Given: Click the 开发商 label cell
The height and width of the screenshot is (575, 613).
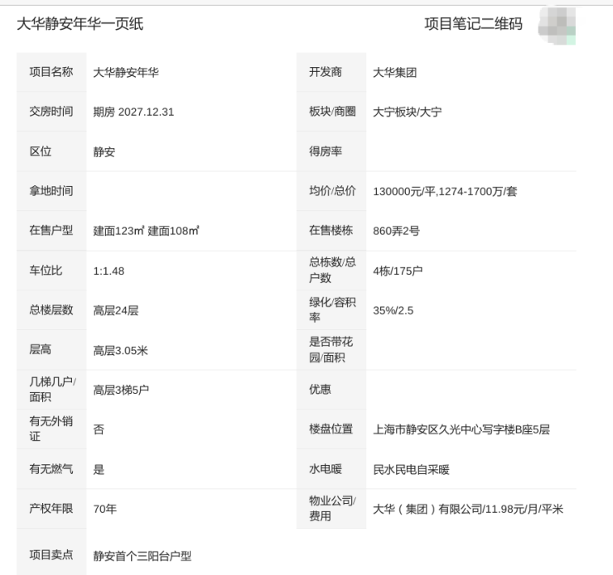Looking at the screenshot, I should click(x=331, y=72).
